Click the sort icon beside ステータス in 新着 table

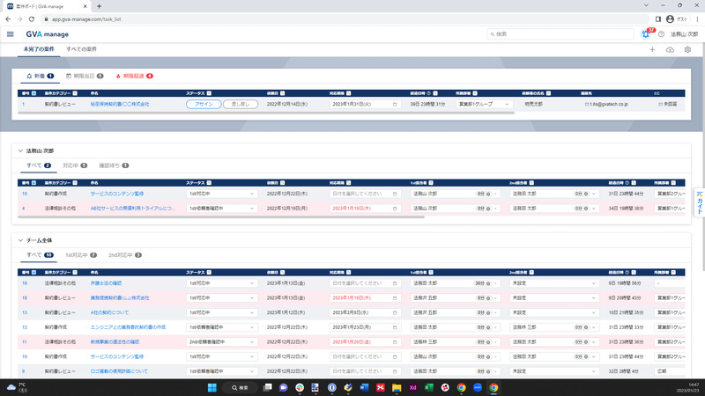pos(208,92)
